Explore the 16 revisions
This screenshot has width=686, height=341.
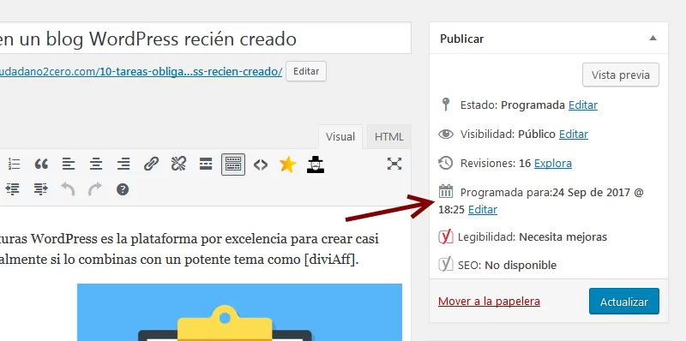tap(553, 164)
